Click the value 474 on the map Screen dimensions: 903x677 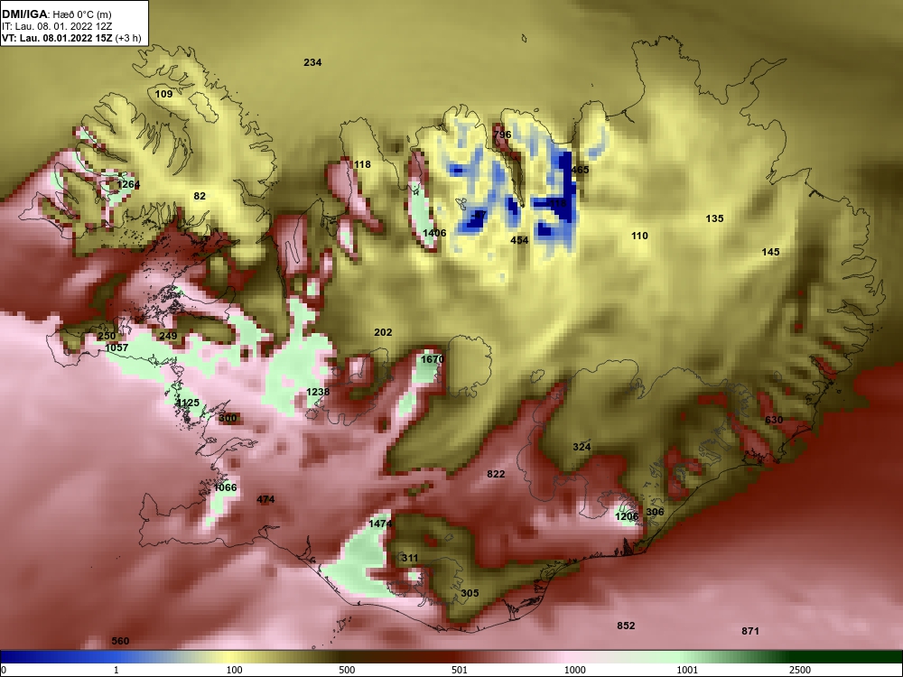(265, 499)
